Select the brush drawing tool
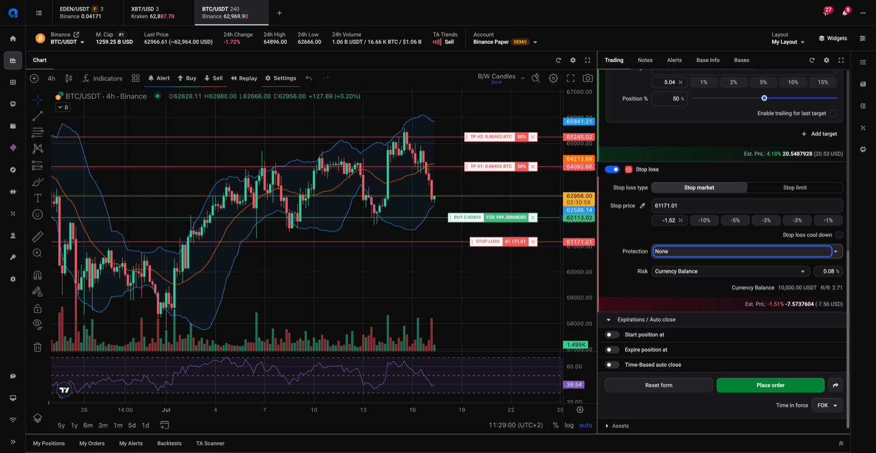The height and width of the screenshot is (453, 876). pyautogui.click(x=38, y=182)
